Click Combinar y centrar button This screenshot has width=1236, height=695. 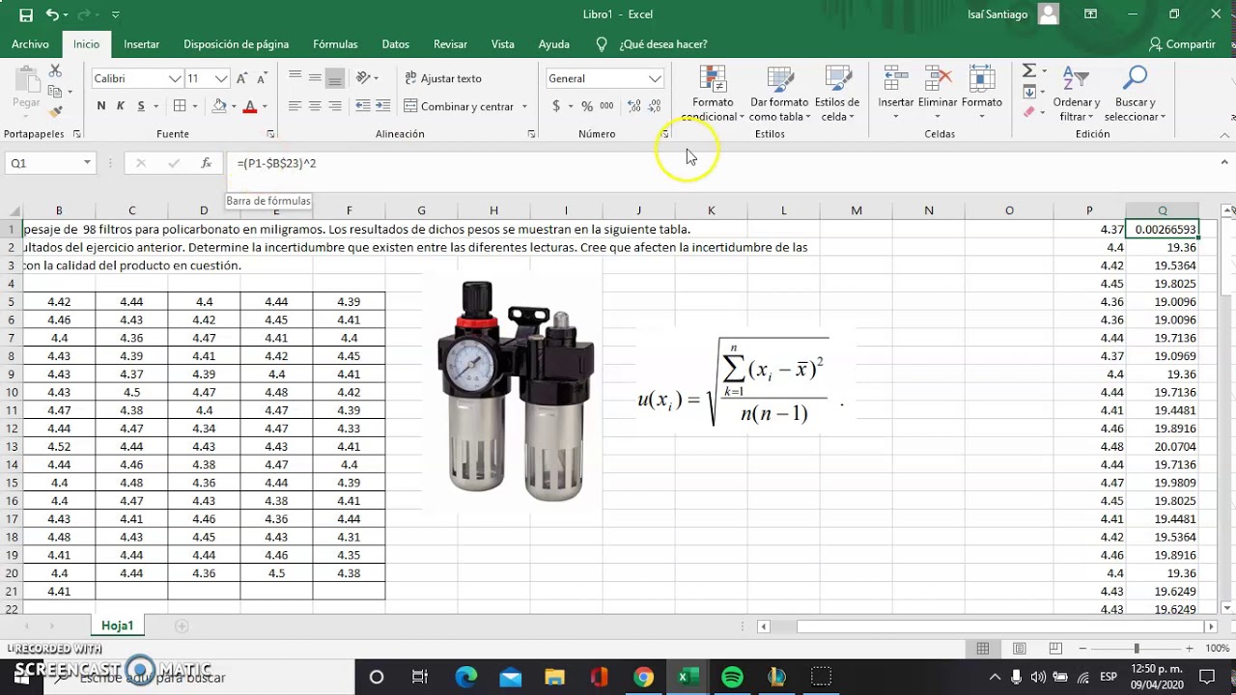click(x=459, y=106)
